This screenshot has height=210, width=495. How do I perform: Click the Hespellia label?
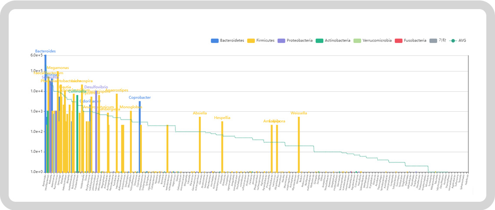[222, 118]
